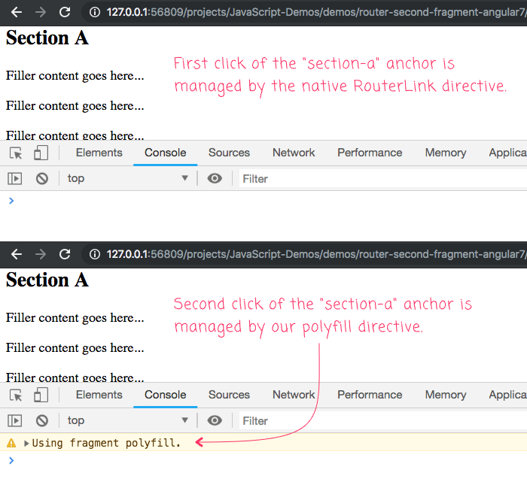Clear the console in top DevTools
This screenshot has width=527, height=500.
tap(42, 178)
